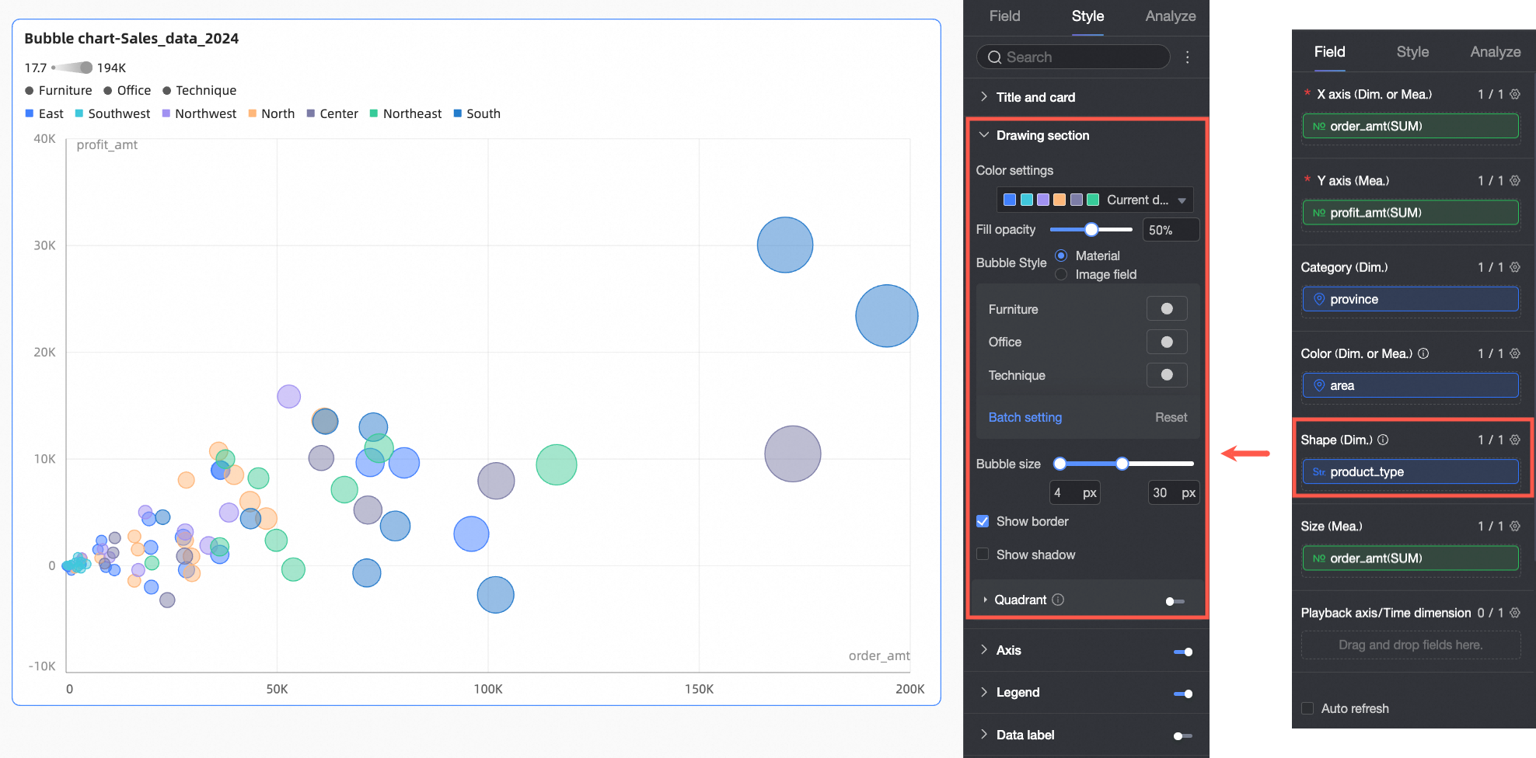This screenshot has height=758, width=1536.
Task: Open the color scheme dropdown
Action: [1094, 200]
